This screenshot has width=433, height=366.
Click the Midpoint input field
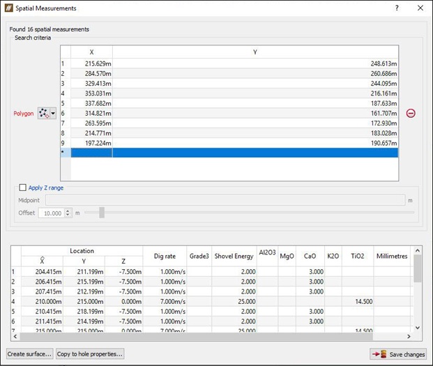pos(225,200)
